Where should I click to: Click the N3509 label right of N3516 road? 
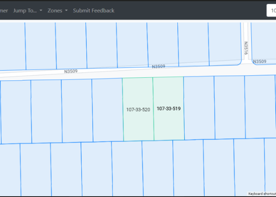pyautogui.click(x=259, y=61)
